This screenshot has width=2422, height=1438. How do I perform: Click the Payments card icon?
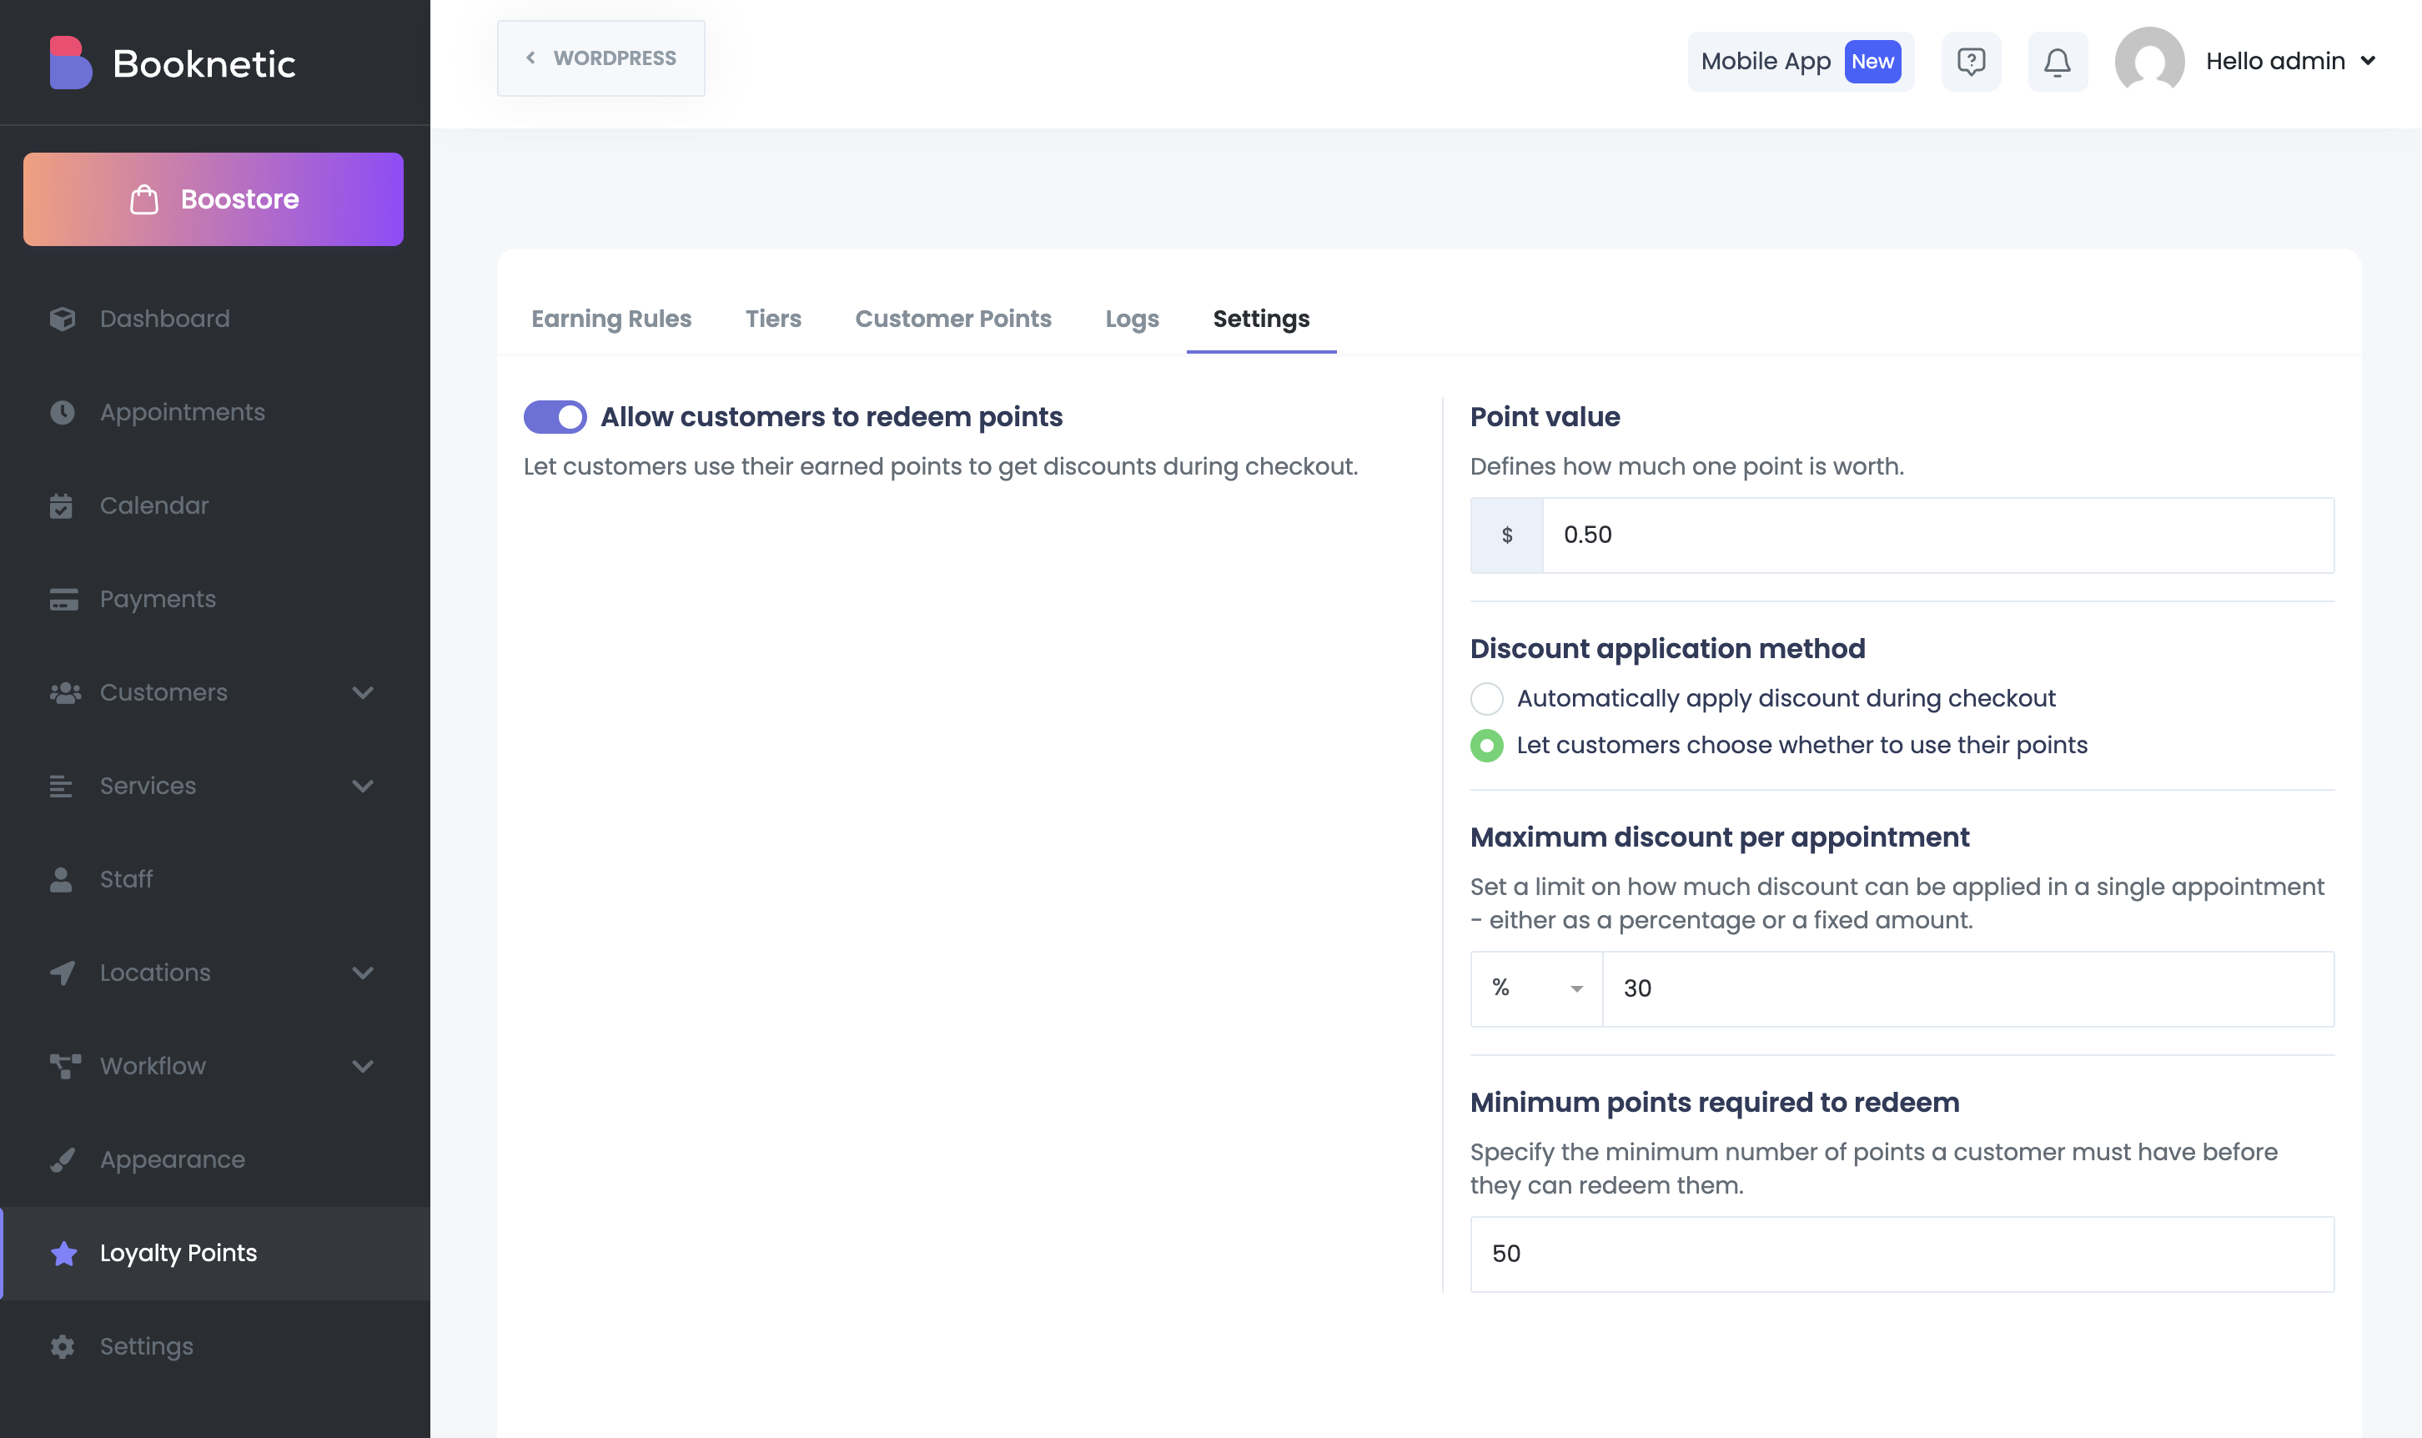pos(63,600)
